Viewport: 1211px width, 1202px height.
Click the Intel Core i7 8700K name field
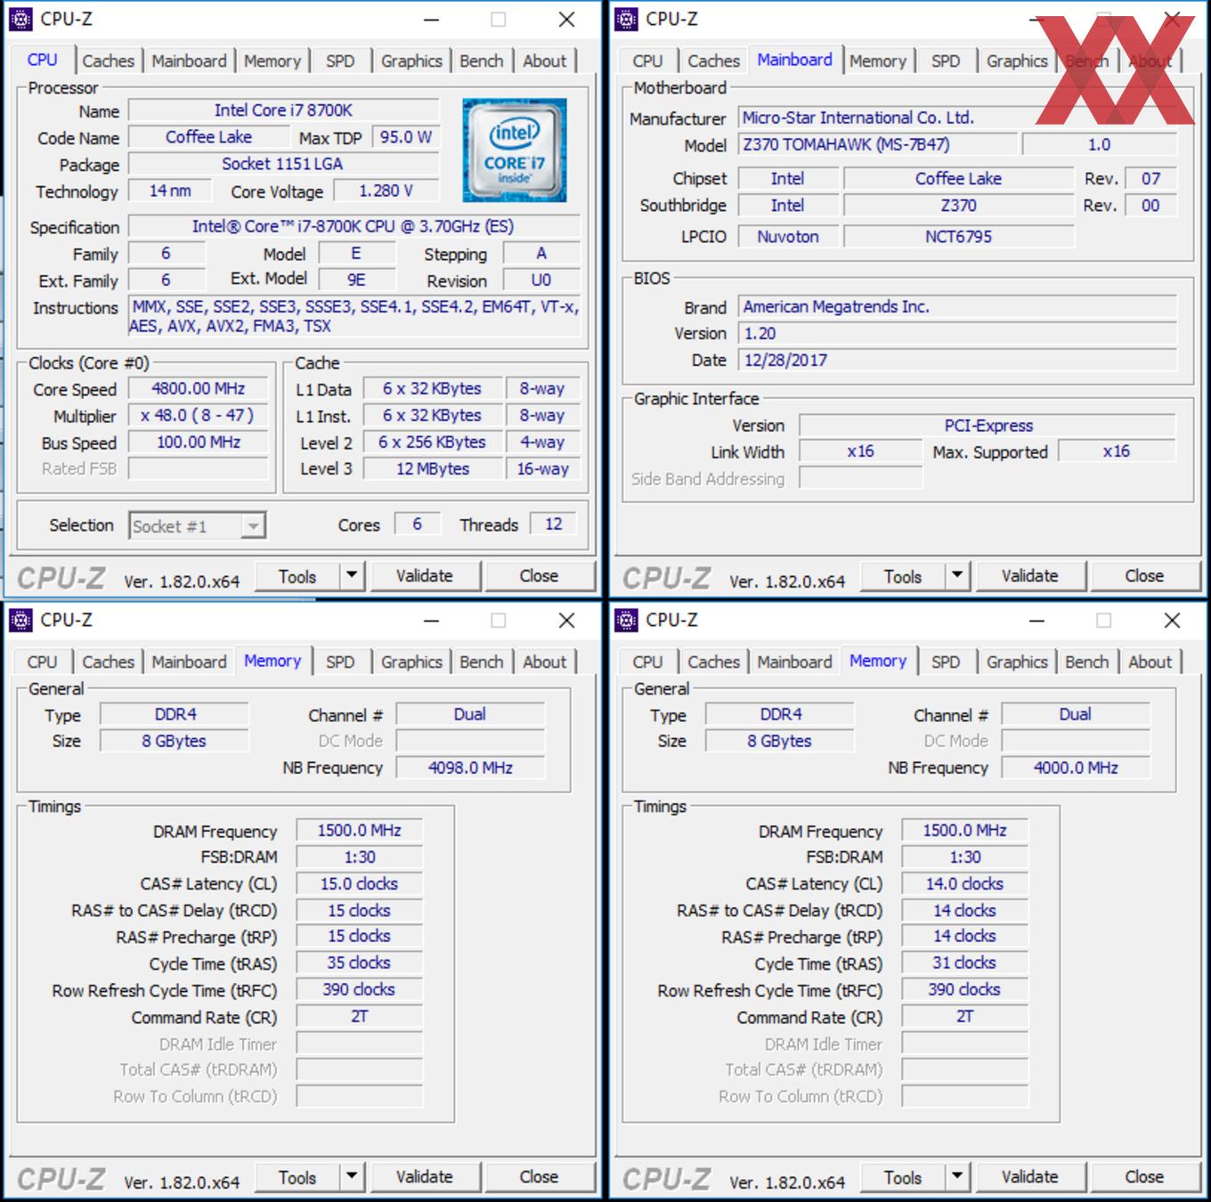pyautogui.click(x=284, y=110)
